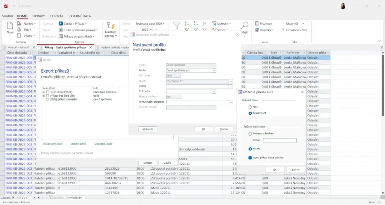Click the Příkazy po položkách grid icon
The height and width of the screenshot is (205, 385).
click(61, 36)
